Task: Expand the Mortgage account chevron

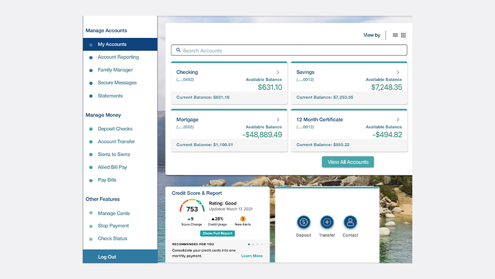Action: coord(278,119)
